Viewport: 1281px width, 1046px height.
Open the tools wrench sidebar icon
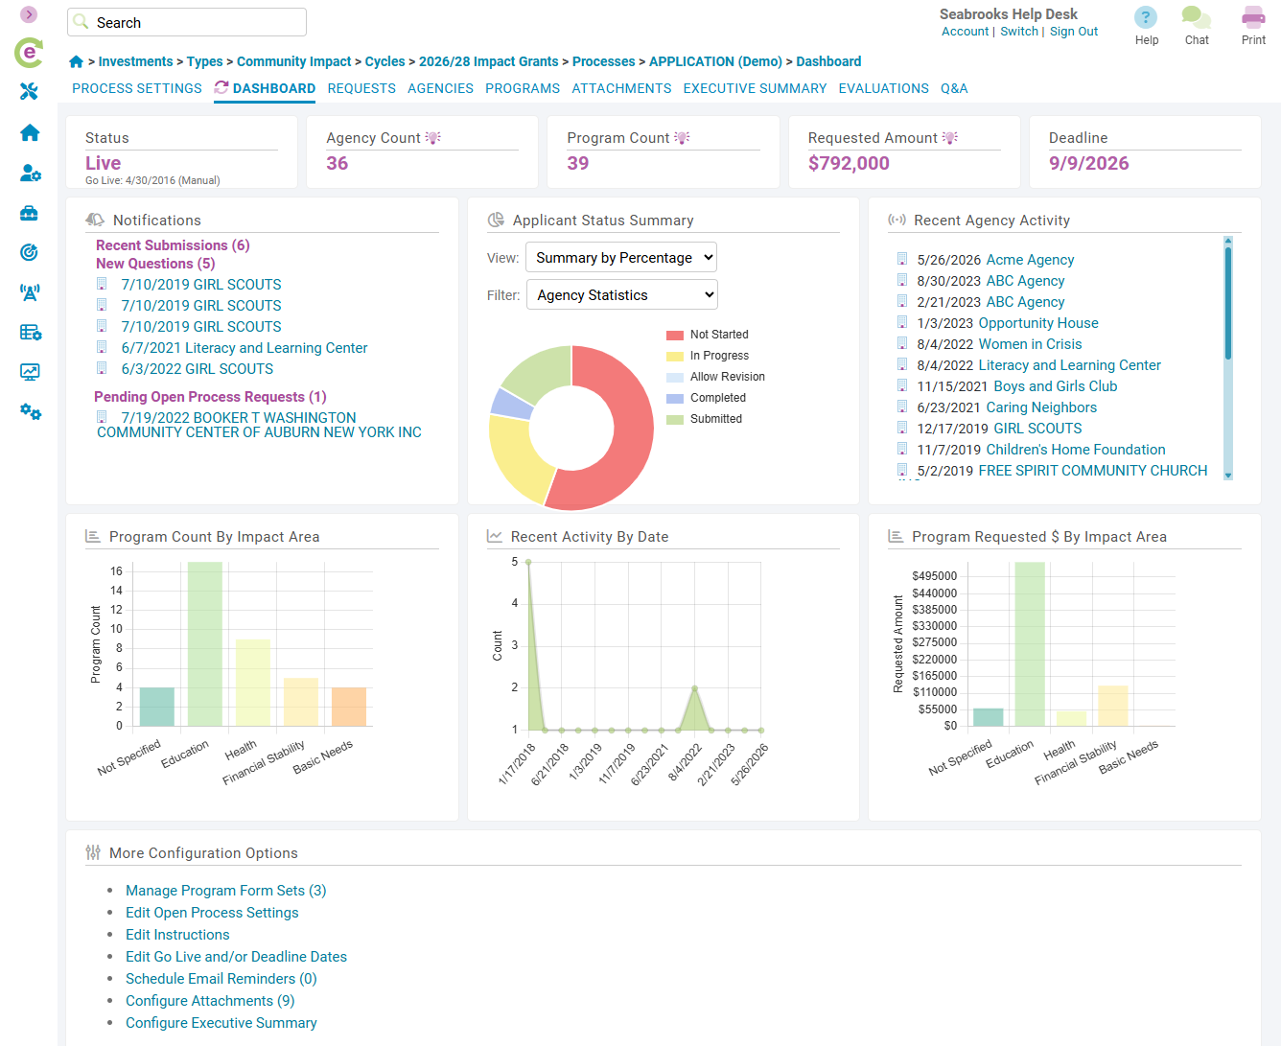[30, 91]
